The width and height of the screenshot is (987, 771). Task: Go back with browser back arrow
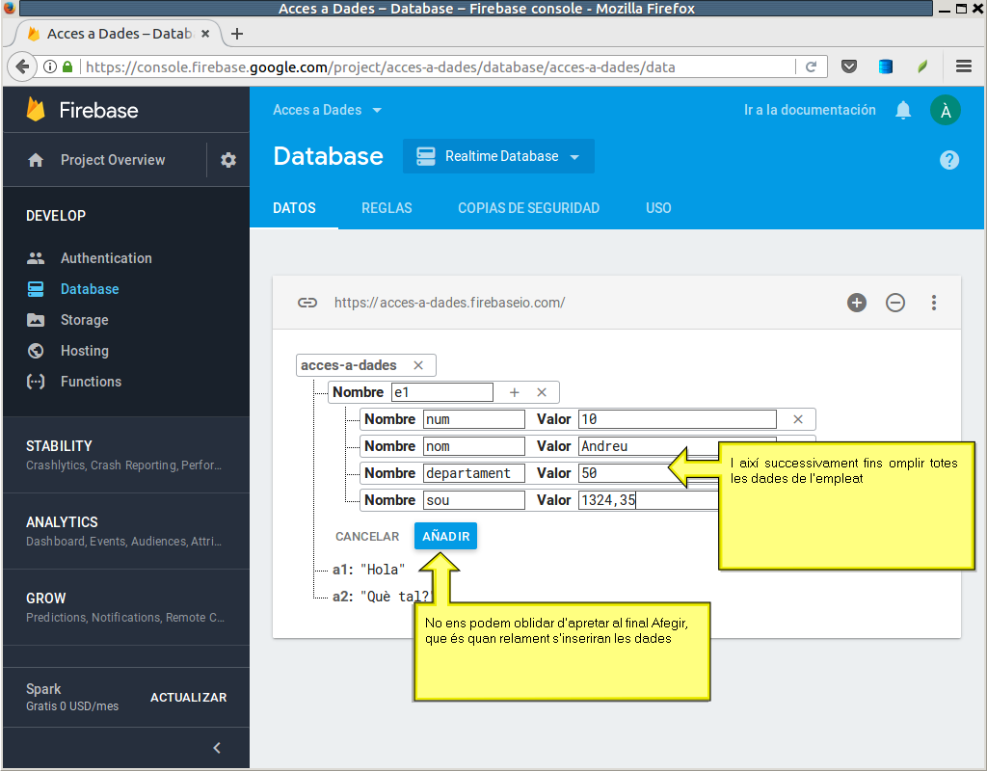click(x=22, y=66)
